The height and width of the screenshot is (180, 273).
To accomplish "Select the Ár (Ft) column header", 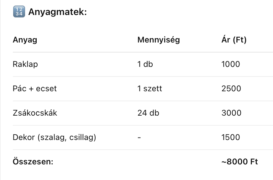I will (234, 40).
